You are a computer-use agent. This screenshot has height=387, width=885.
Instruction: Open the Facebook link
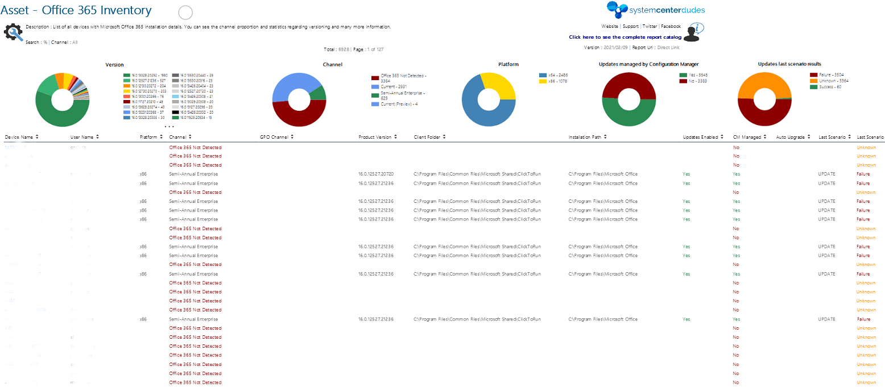click(x=671, y=27)
